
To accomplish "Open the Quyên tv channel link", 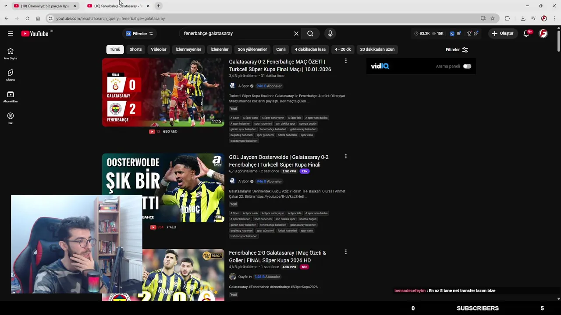I will [x=245, y=277].
